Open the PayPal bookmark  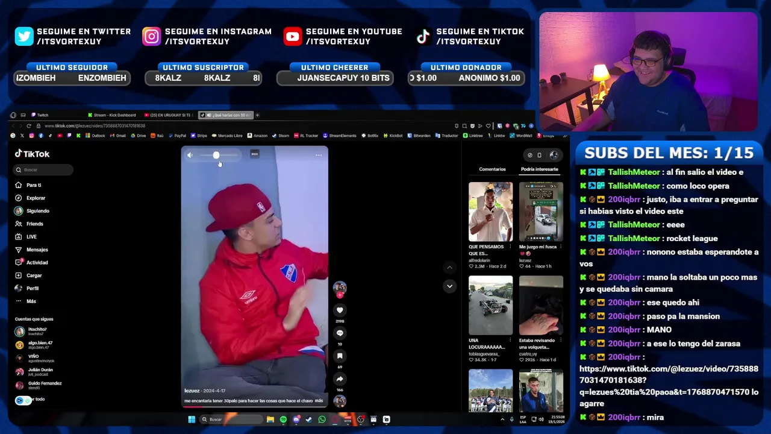(x=177, y=136)
